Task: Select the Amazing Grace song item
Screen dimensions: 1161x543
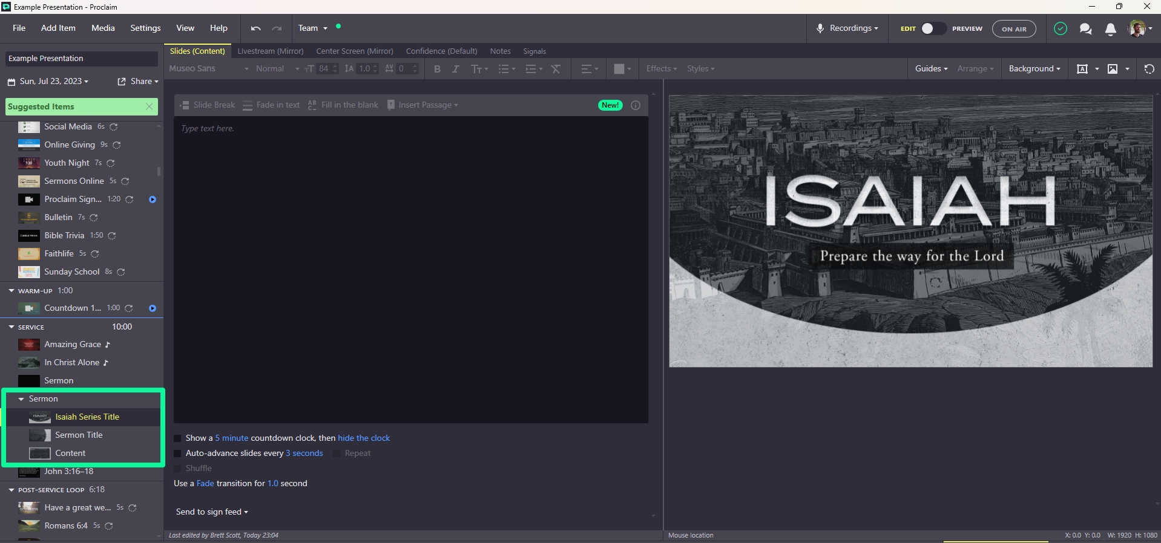Action: pyautogui.click(x=73, y=345)
